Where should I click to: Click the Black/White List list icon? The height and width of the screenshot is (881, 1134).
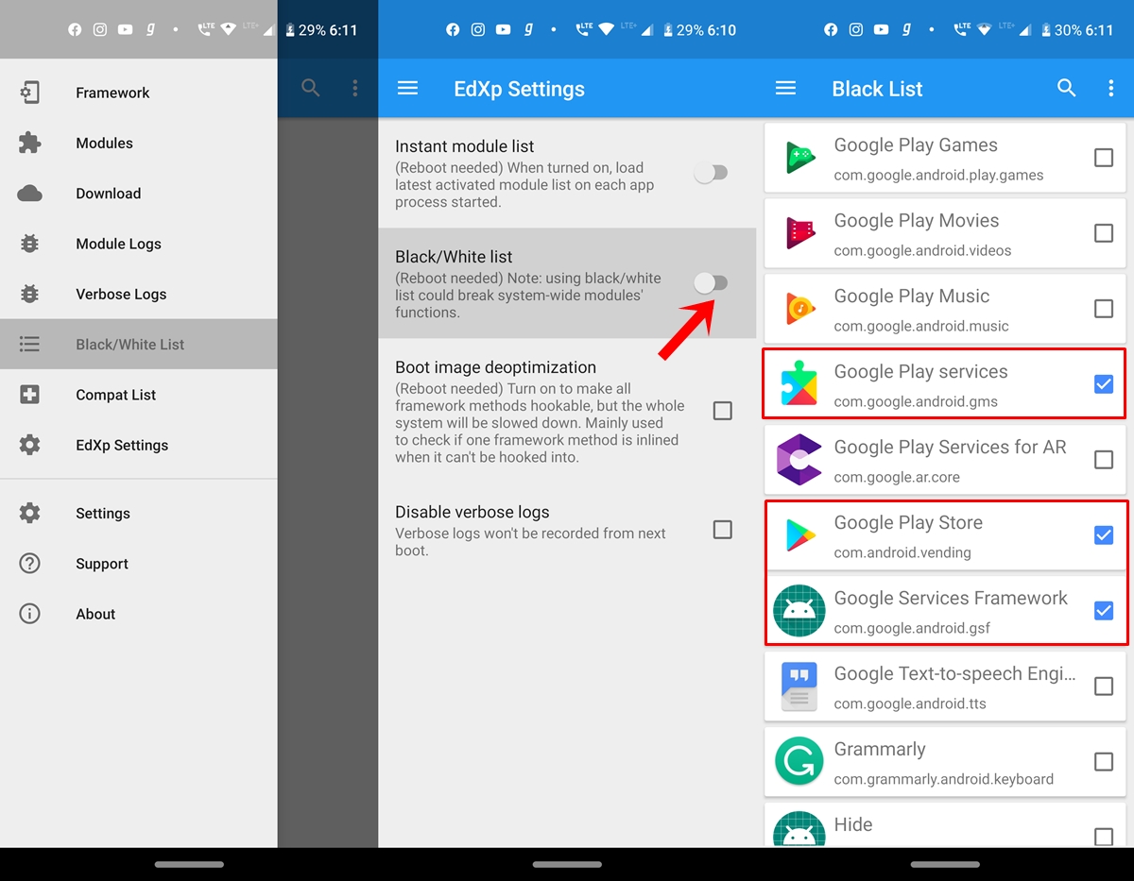(x=29, y=345)
